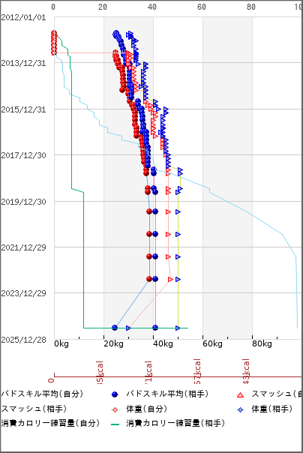Click the 2019/12/30 date axis label
Screen dimensions: 303x453
[x=23, y=202]
